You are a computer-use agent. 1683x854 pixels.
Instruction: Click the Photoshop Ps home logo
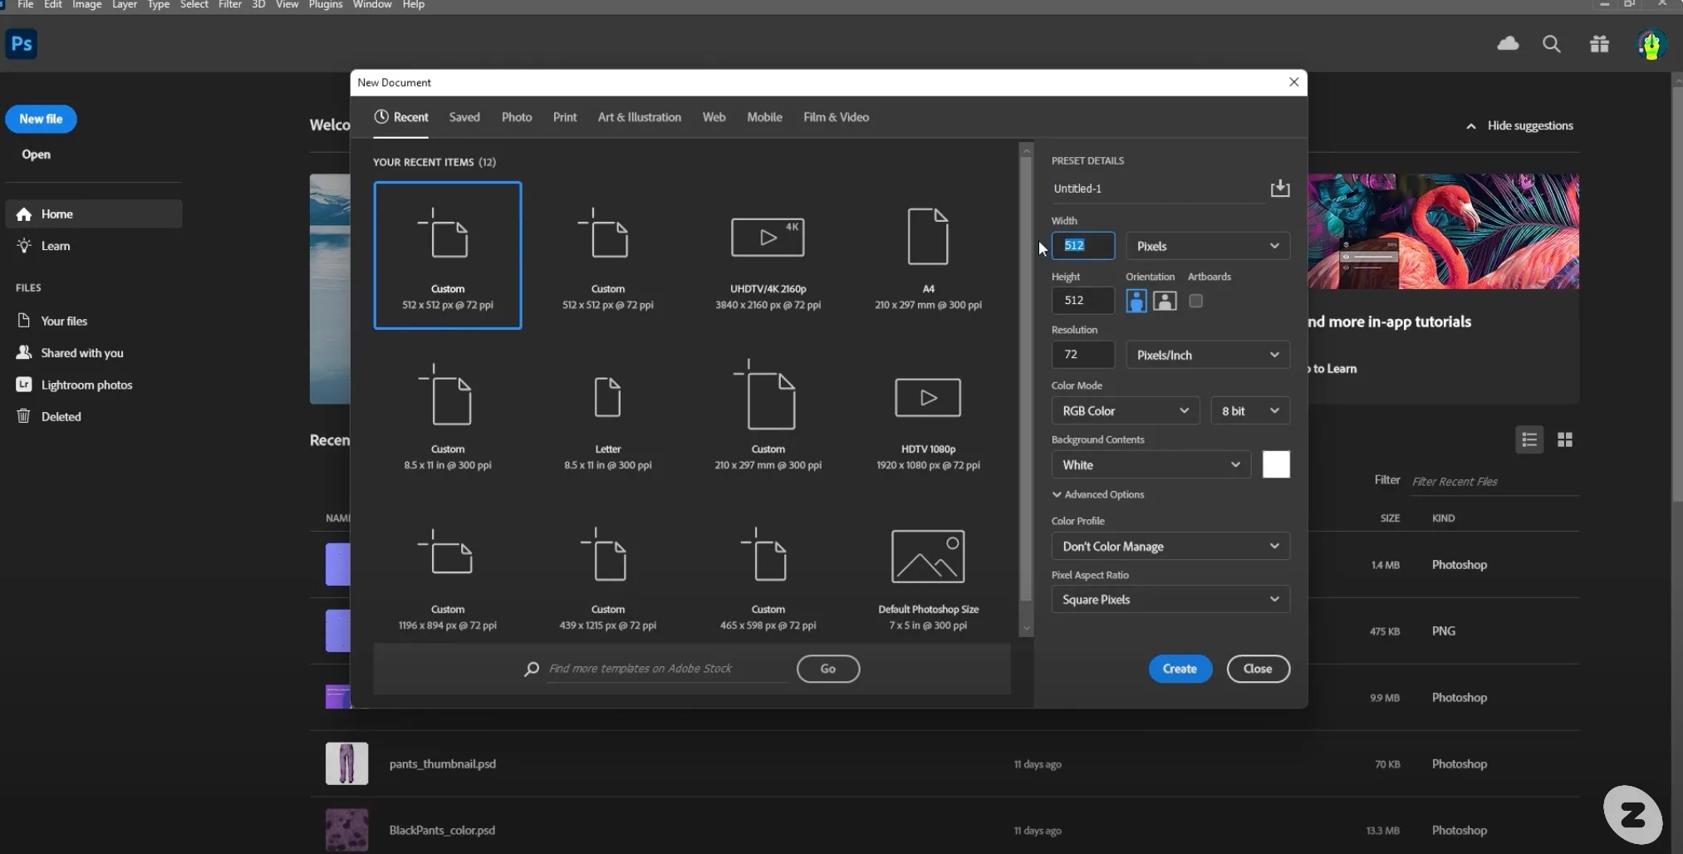pos(22,43)
